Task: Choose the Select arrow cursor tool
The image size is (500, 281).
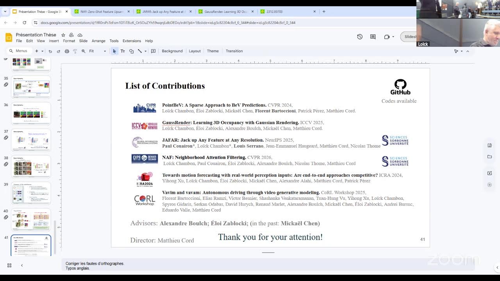Action: pyautogui.click(x=114, y=51)
